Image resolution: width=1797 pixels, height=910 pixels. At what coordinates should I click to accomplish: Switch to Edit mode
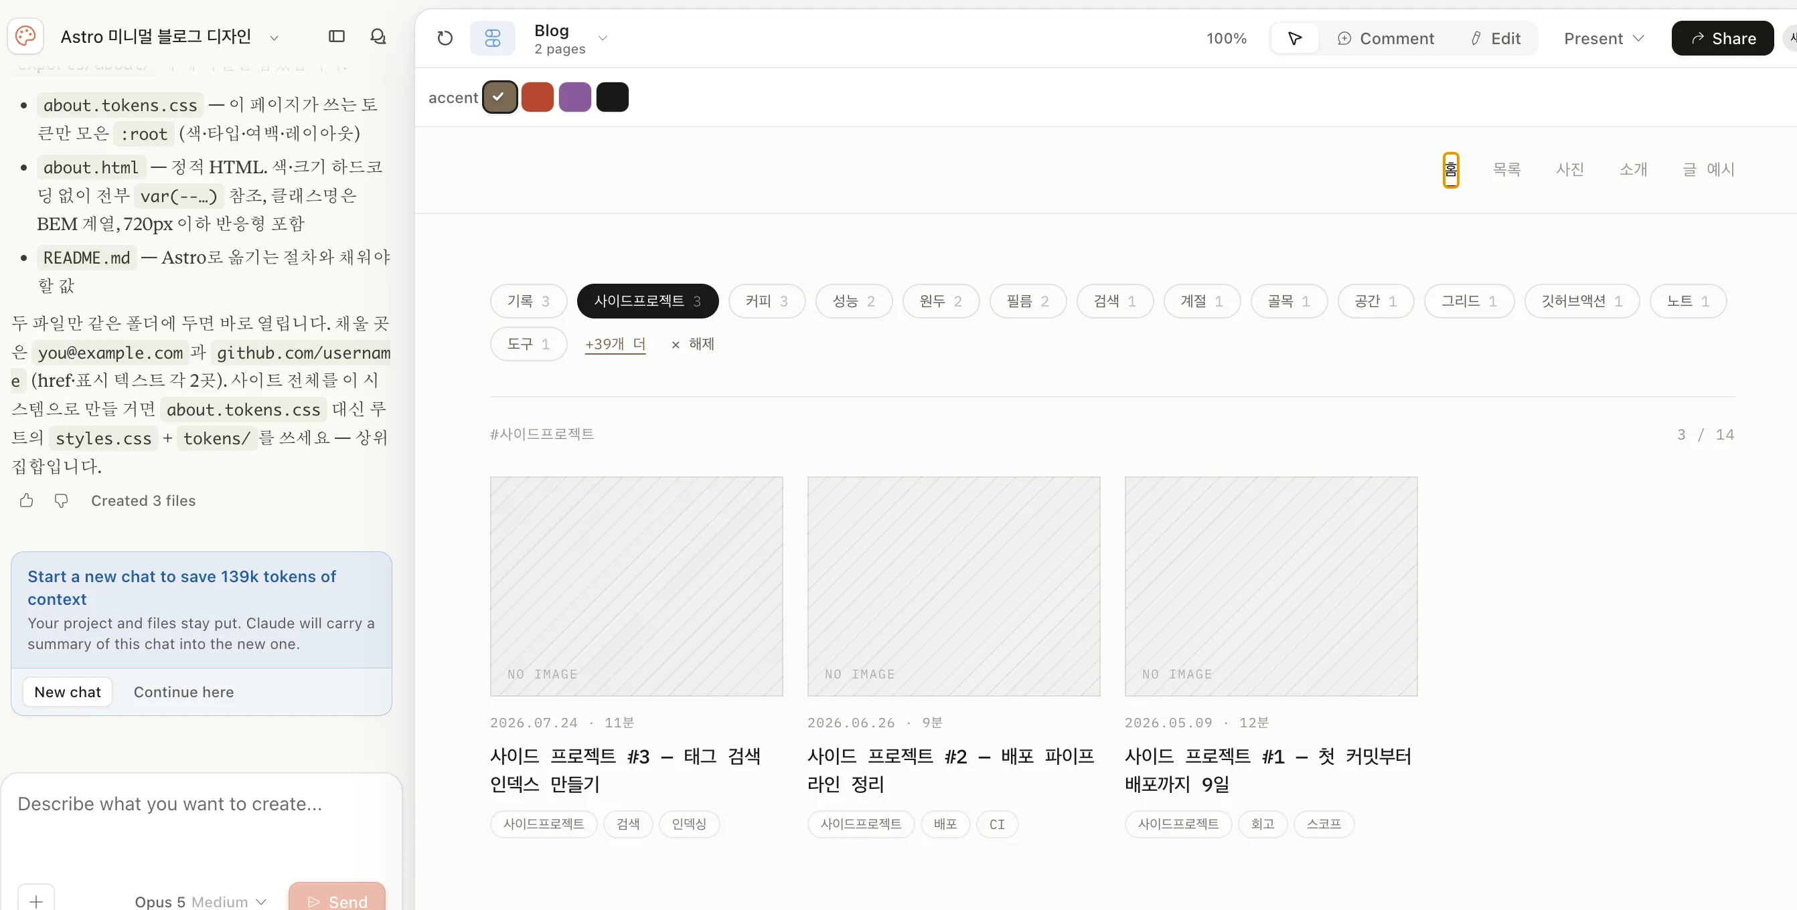click(x=1495, y=38)
